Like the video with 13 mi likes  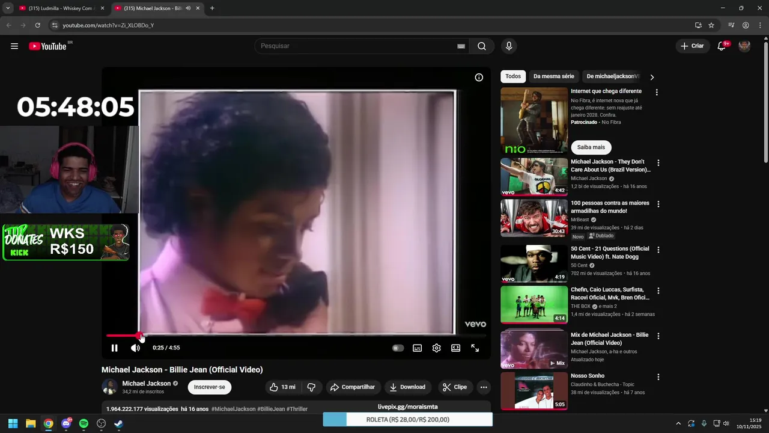[282, 387]
